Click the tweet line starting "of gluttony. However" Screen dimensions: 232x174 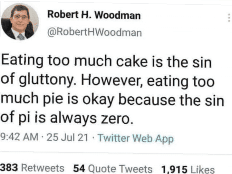107,80
